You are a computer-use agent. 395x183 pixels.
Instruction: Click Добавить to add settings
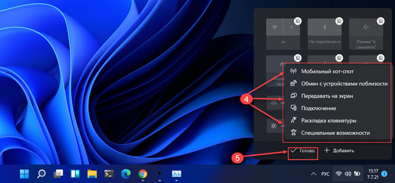[339, 151]
